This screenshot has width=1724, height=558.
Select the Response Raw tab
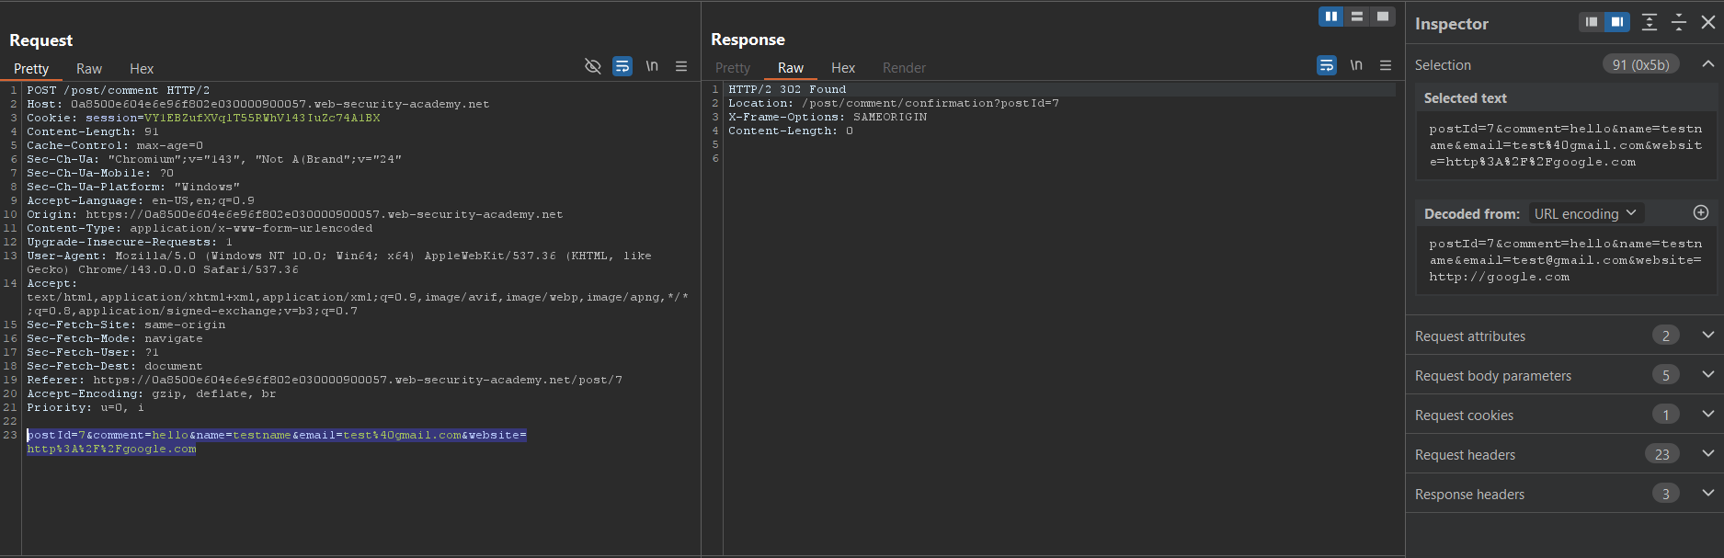pyautogui.click(x=791, y=68)
